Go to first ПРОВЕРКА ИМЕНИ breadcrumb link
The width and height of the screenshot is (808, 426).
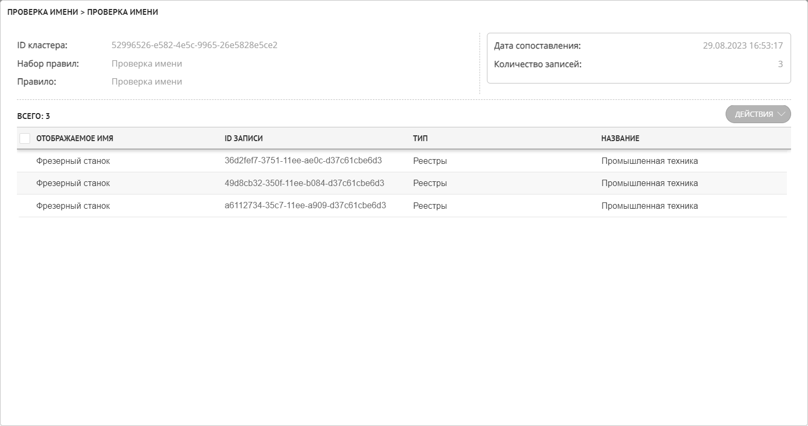coord(42,12)
